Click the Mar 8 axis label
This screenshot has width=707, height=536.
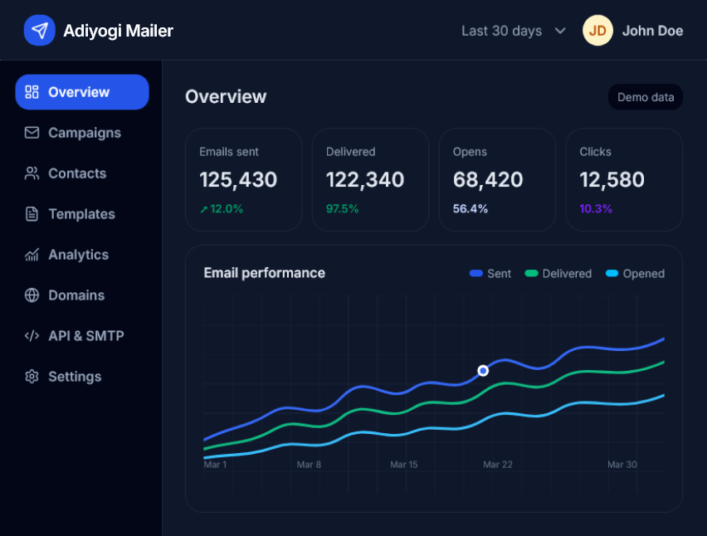click(309, 465)
